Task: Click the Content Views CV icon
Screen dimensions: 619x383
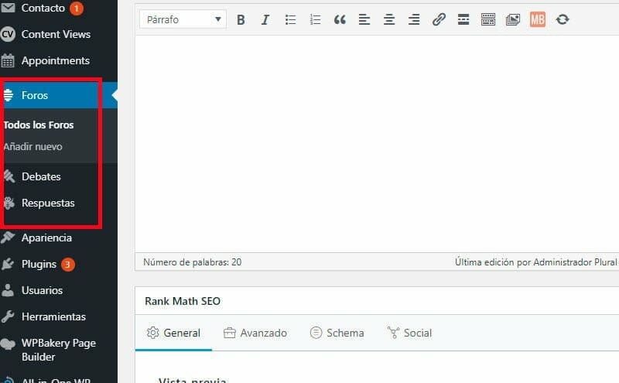Action: tap(8, 34)
